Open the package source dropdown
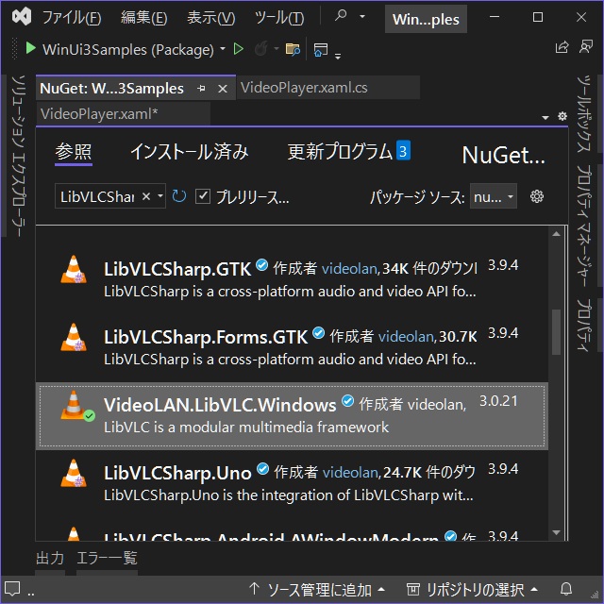Viewport: 604px width, 604px height. pos(493,196)
